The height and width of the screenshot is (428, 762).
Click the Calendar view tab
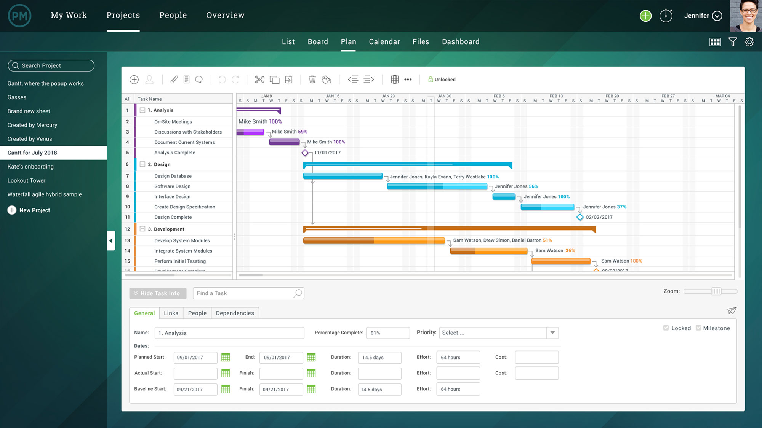384,41
